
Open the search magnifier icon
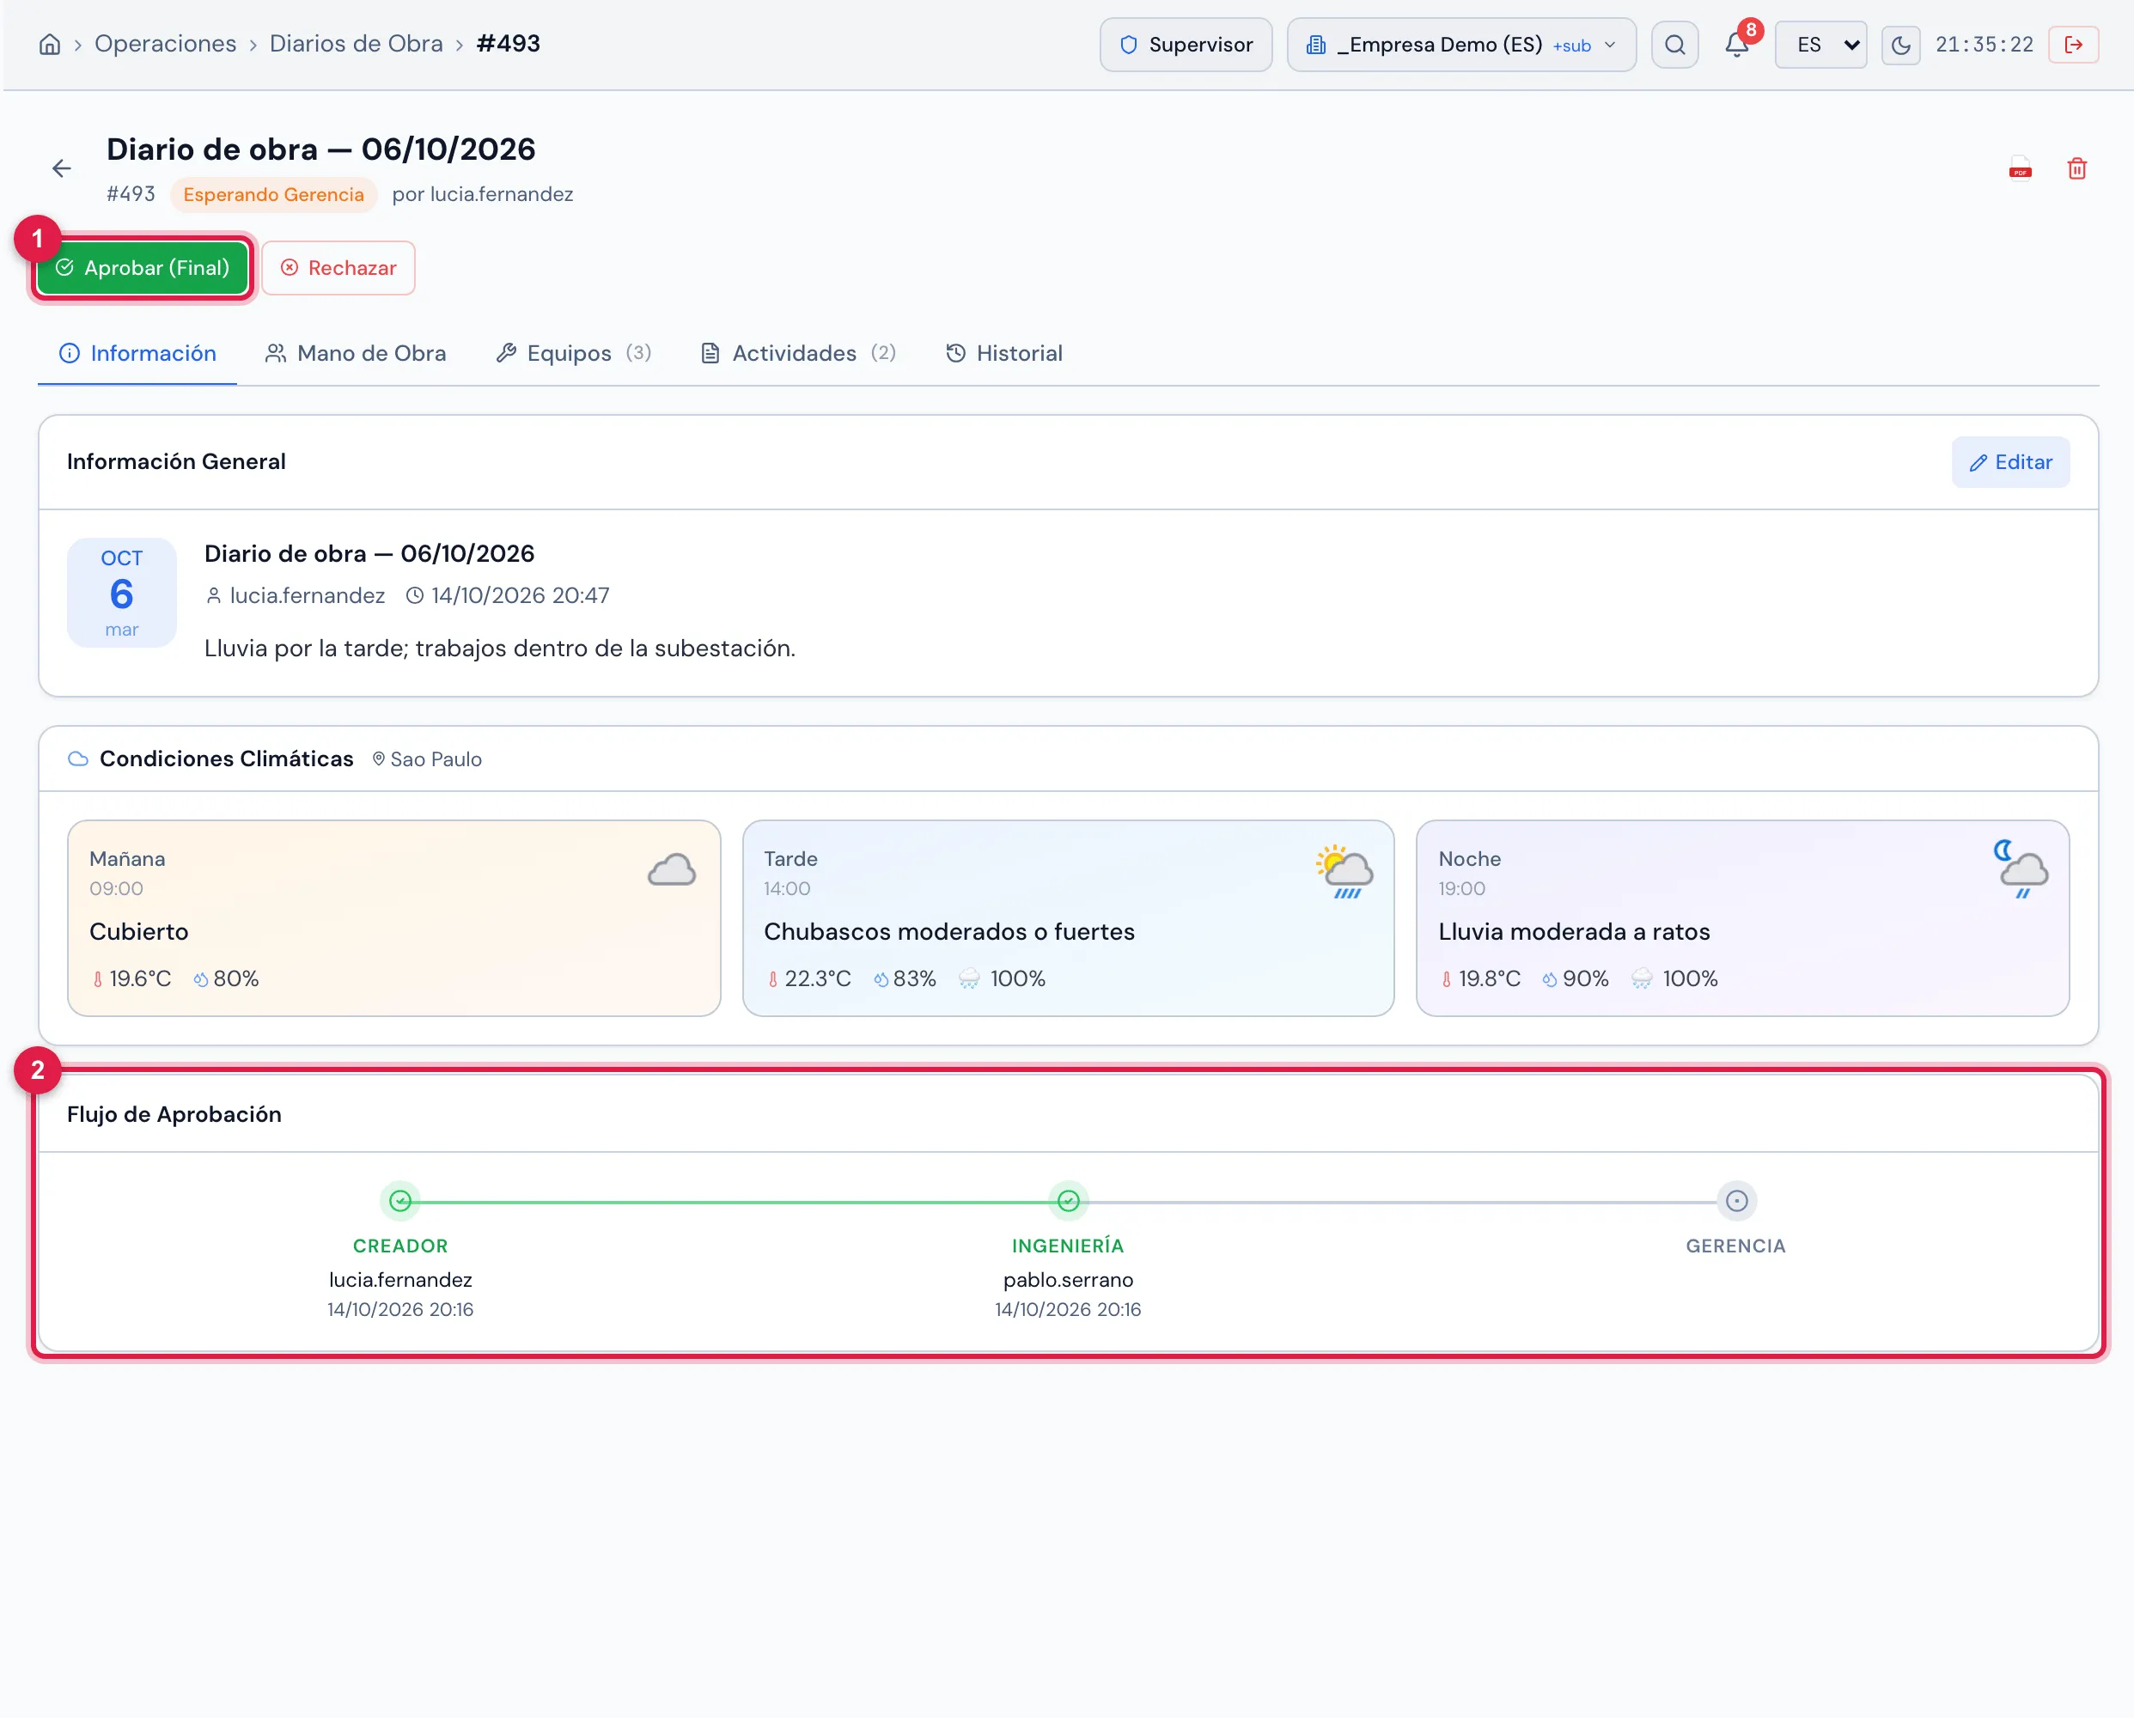pos(1674,45)
